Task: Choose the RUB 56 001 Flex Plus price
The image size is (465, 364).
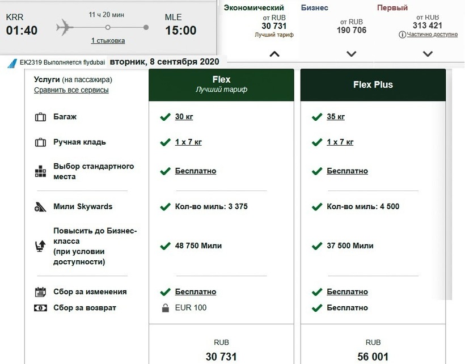Action: coord(373,356)
